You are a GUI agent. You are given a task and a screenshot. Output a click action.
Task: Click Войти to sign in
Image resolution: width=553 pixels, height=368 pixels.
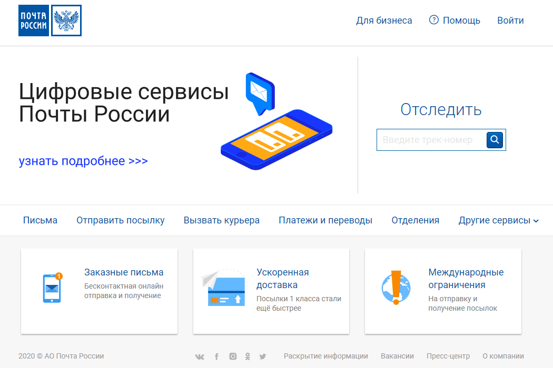(x=510, y=21)
